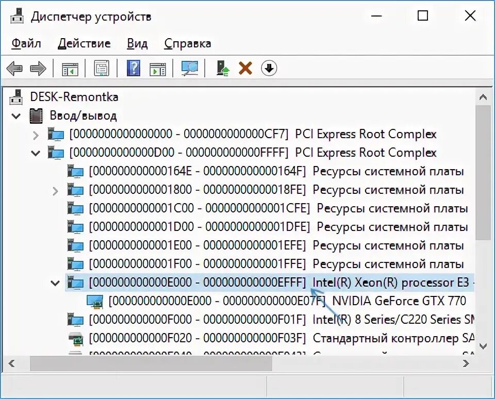This screenshot has height=399, width=495.
Task: Open the Действие menu
Action: (x=84, y=43)
